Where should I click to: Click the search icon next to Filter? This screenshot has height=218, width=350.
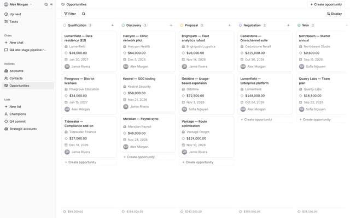(x=84, y=14)
